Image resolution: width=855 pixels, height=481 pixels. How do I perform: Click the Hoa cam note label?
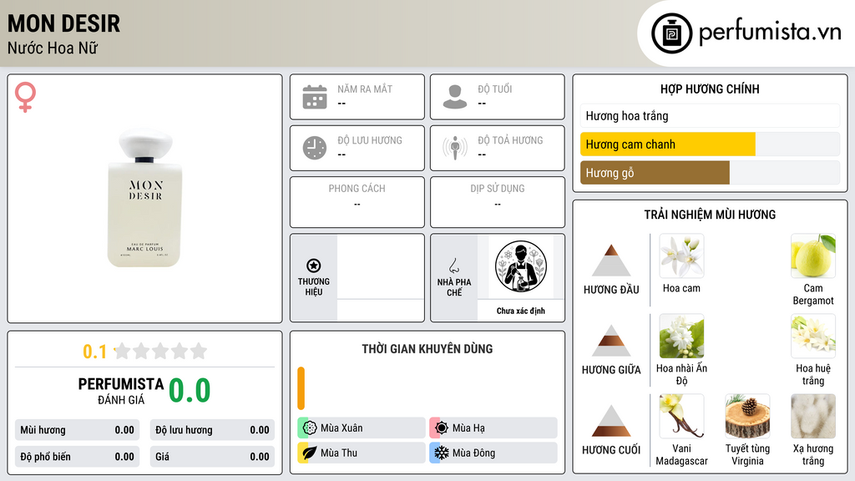click(x=681, y=288)
